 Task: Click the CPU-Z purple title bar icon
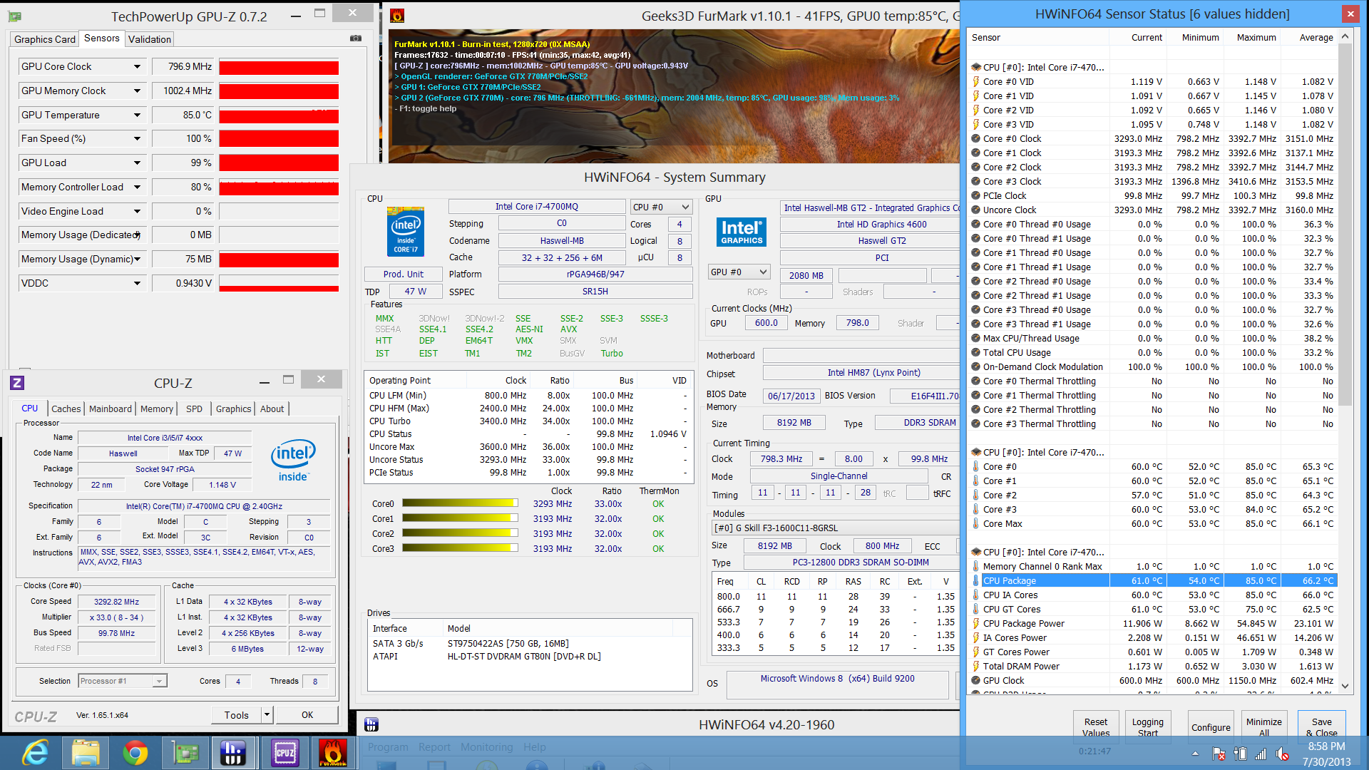(x=17, y=383)
